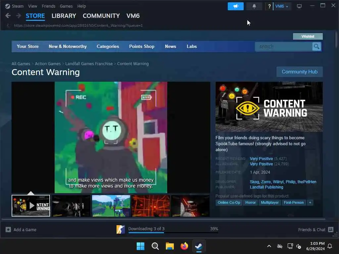Open the News page
The width and height of the screenshot is (339, 254).
tap(170, 46)
